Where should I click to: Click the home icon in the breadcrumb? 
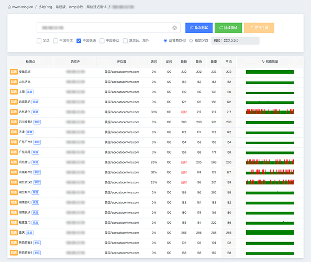(x=9, y=7)
